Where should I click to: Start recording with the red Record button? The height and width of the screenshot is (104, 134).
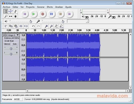[43, 14]
